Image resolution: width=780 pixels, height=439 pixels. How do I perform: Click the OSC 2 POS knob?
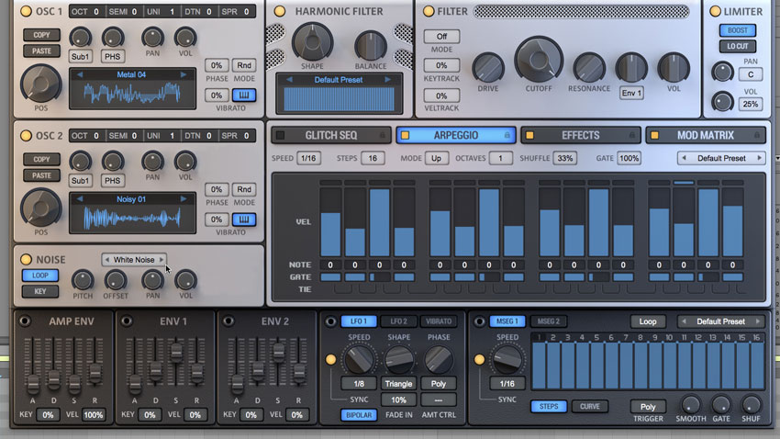pos(40,208)
